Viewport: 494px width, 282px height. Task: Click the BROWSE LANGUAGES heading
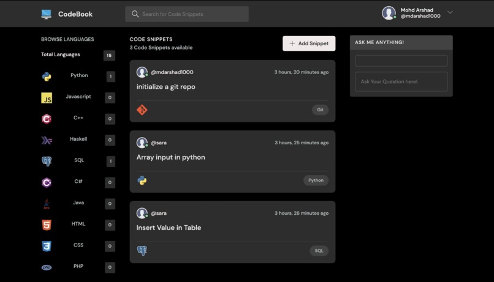[67, 39]
